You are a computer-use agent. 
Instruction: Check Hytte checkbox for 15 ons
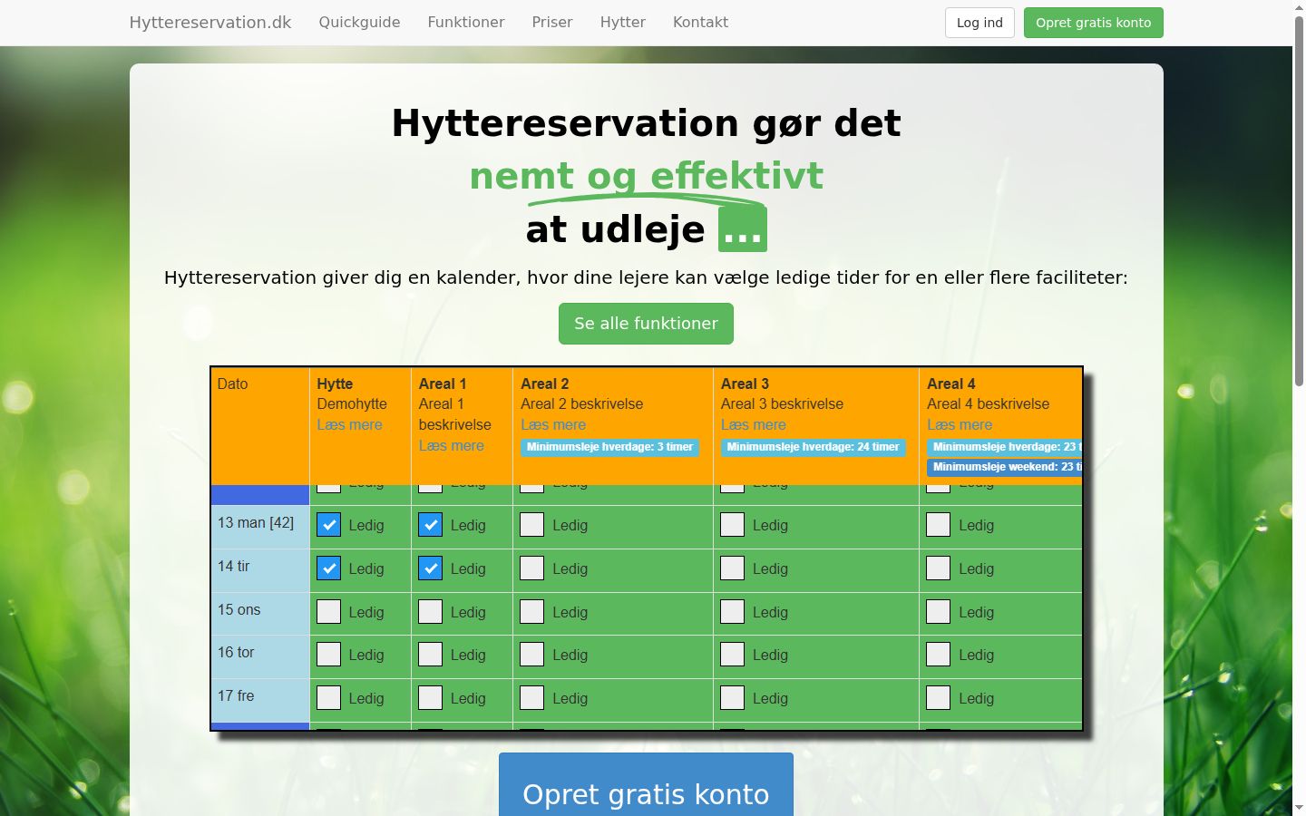click(329, 612)
